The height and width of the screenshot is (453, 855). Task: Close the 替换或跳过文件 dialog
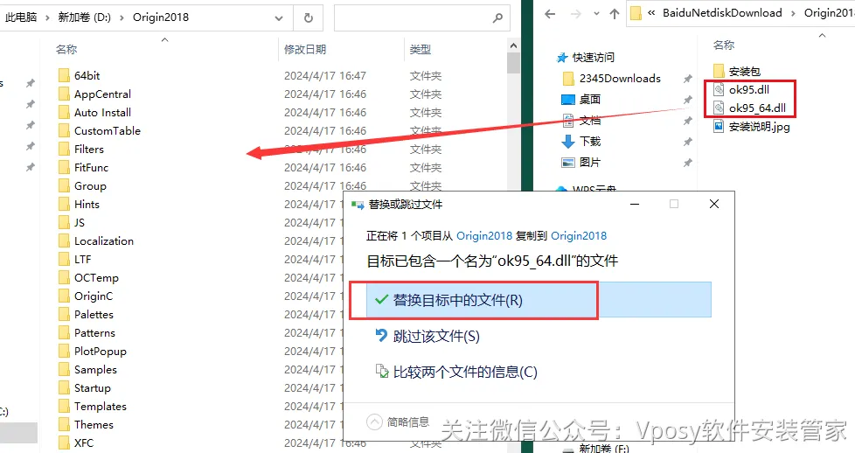coord(713,204)
